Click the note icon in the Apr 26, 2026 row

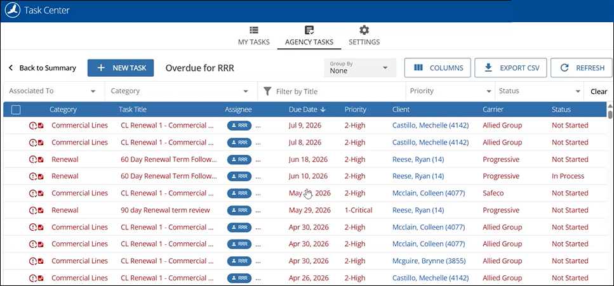(x=41, y=278)
